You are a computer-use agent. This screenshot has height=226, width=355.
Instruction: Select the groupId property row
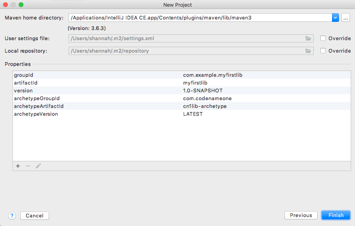point(117,75)
